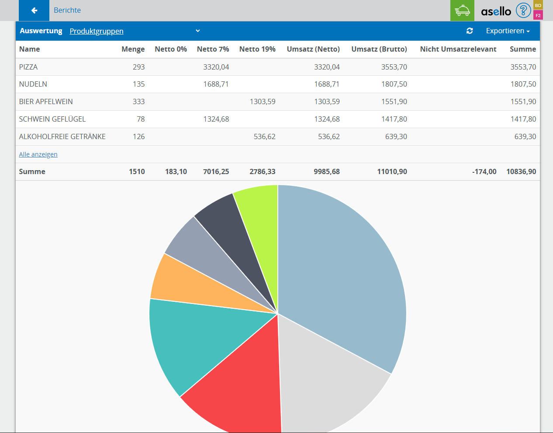
Task: Click total net revenue 9985,68
Action: (327, 171)
